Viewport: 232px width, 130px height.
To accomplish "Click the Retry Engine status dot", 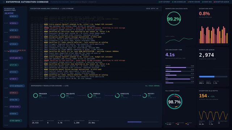I will [x=188, y=2].
